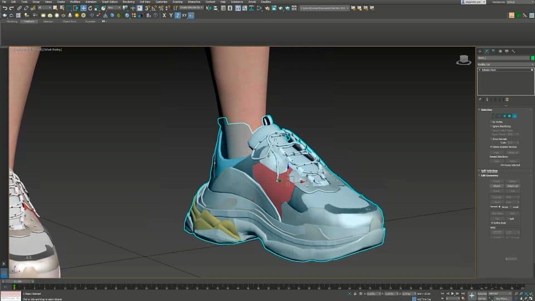Open the signed-in user account dropdown
The height and width of the screenshot is (301, 535).
point(473,2)
